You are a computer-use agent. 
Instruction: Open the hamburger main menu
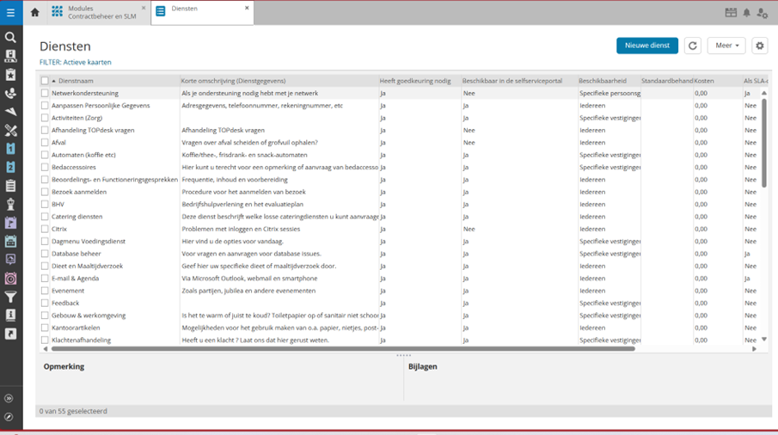click(11, 13)
